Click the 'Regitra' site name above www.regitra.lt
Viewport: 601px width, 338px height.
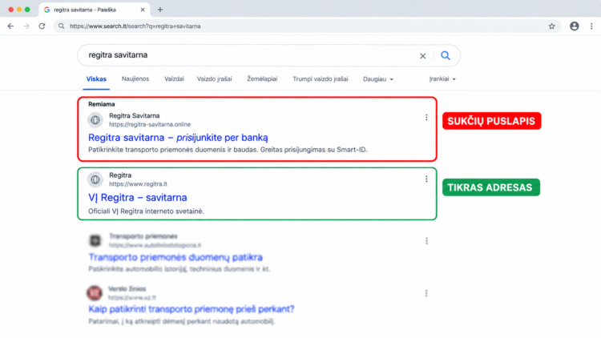coord(120,175)
